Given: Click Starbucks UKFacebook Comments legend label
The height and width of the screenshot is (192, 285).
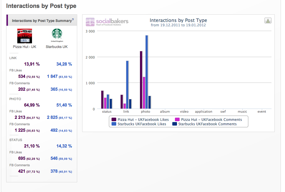Looking at the screenshot, I should click(208, 124).
